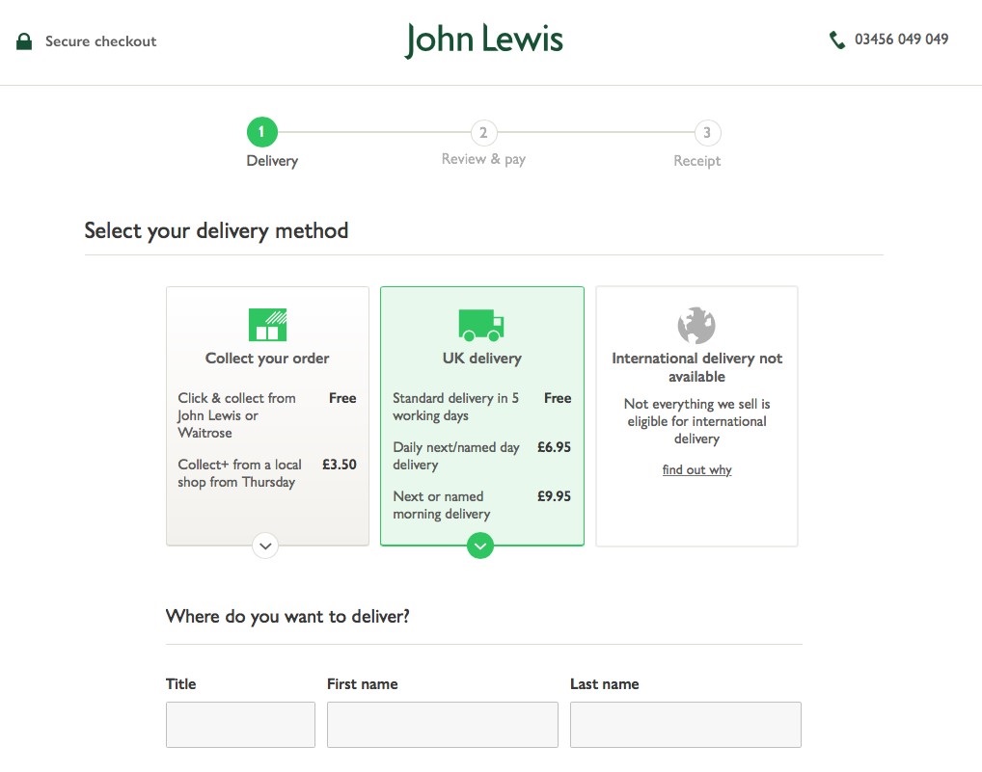Click the £9.95 price
The image size is (982, 772).
[x=555, y=496]
